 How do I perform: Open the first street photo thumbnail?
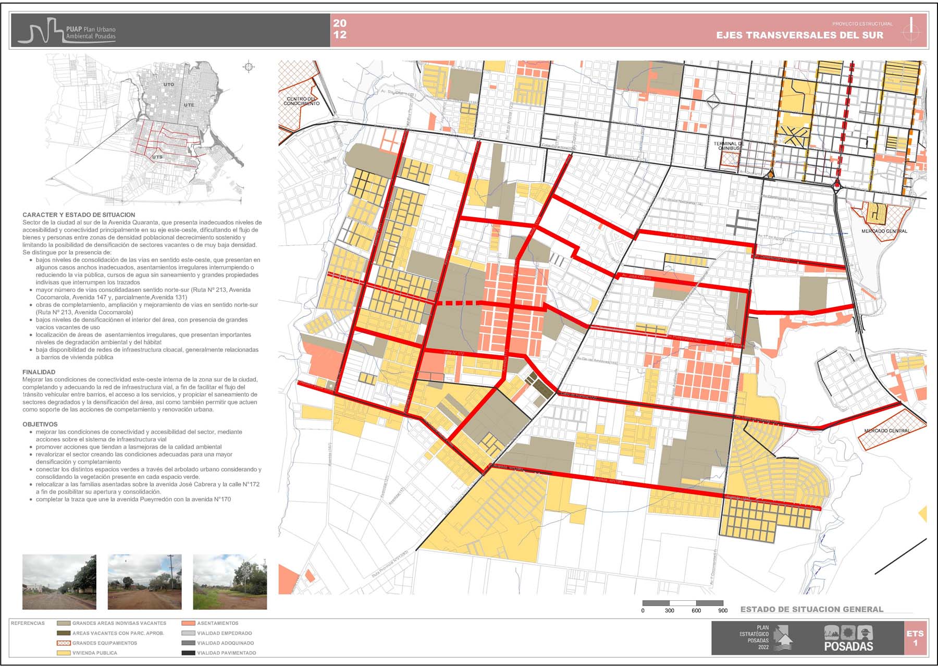pyautogui.click(x=59, y=582)
